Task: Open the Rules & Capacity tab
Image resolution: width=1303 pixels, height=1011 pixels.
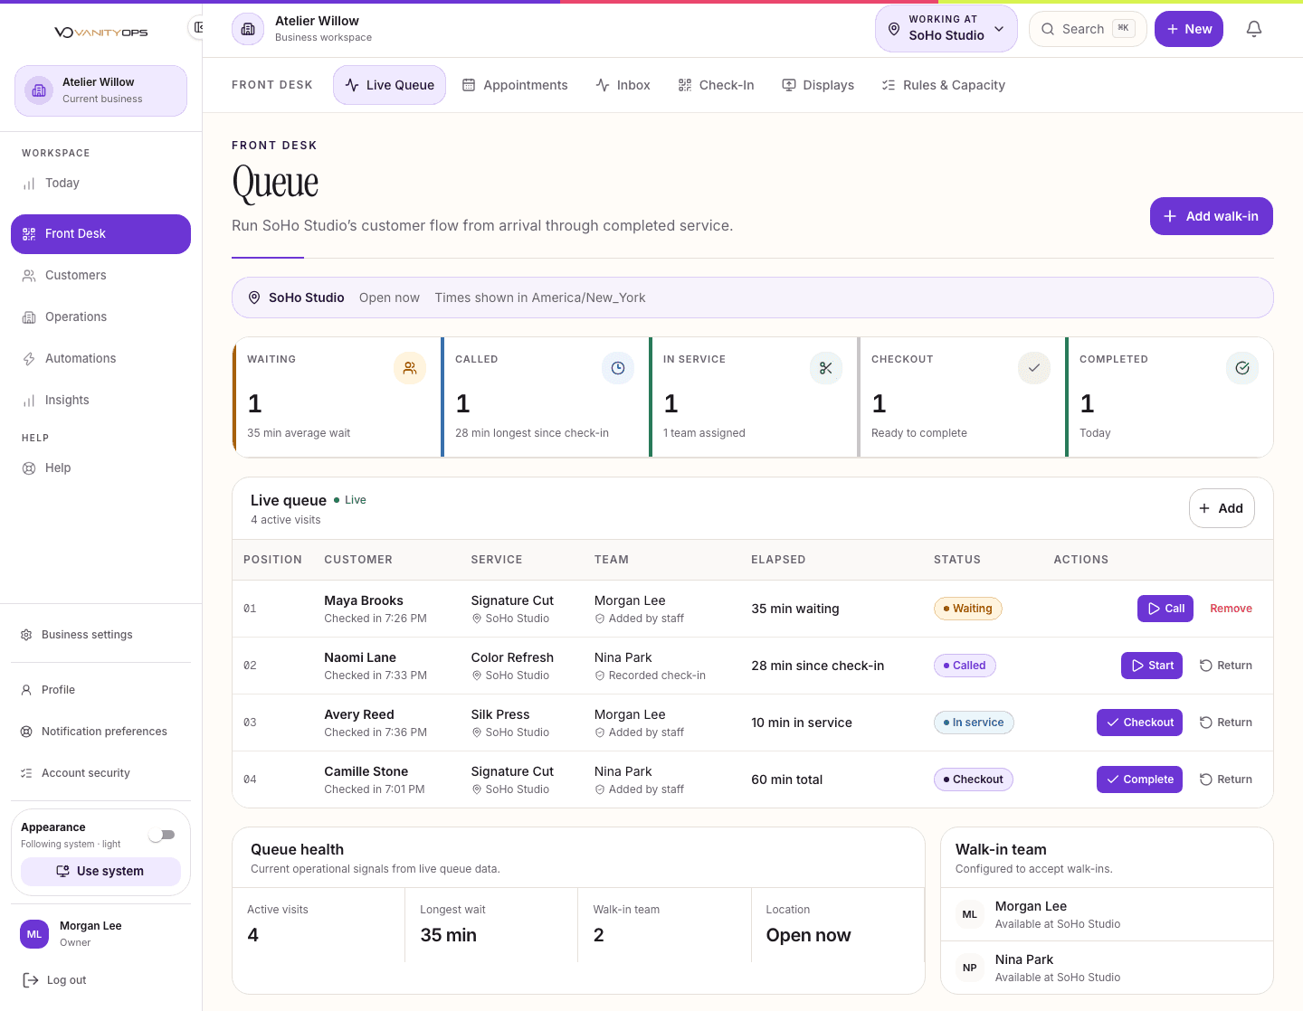Action: (943, 85)
